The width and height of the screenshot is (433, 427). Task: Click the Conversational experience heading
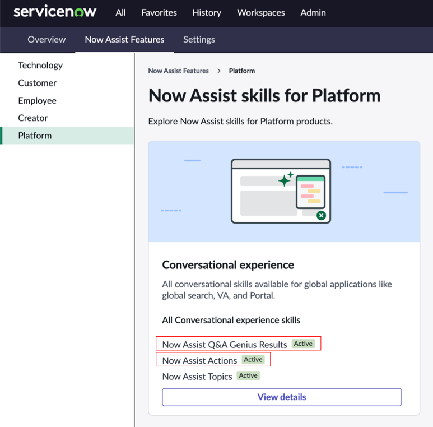(228, 265)
